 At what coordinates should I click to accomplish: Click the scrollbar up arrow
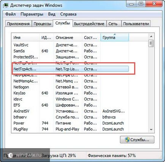pos(151,36)
